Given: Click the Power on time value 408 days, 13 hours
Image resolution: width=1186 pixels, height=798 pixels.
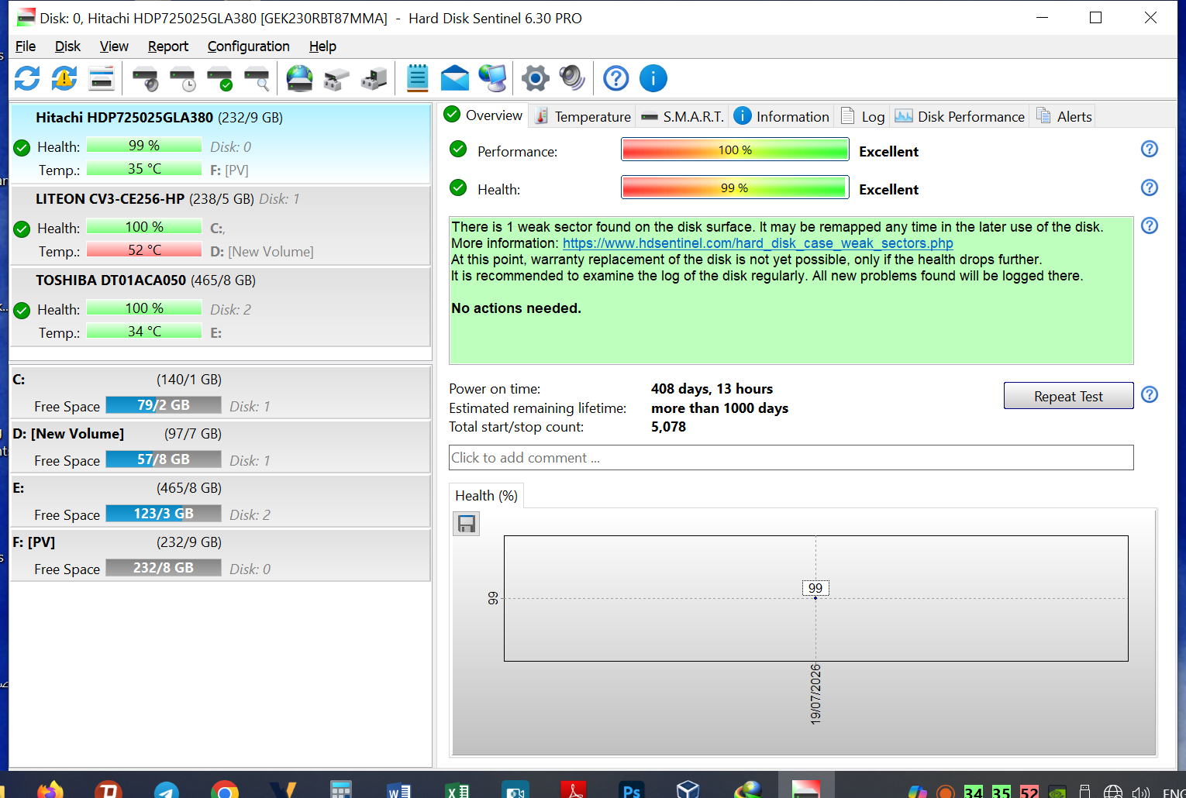Looking at the screenshot, I should coord(712,389).
